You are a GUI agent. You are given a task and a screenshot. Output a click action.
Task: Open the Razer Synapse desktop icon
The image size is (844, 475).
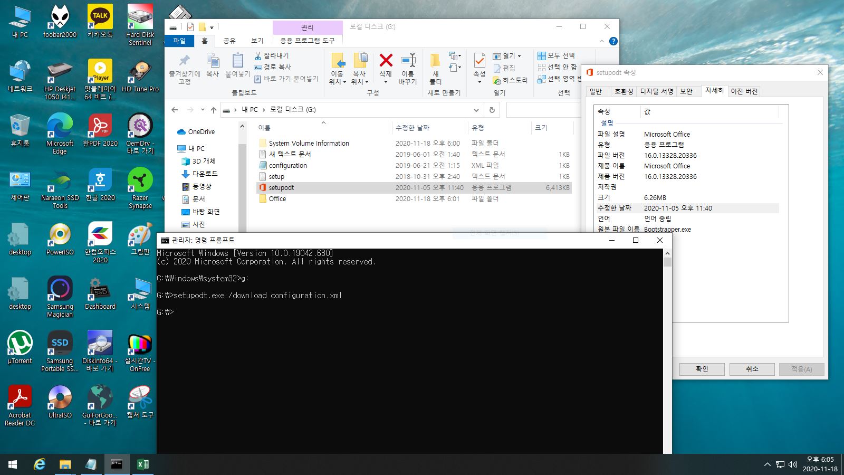click(x=140, y=188)
